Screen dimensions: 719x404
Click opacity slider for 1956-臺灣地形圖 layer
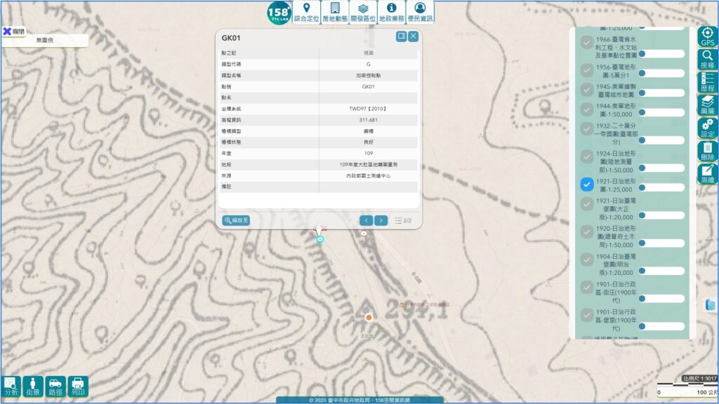coord(661,73)
